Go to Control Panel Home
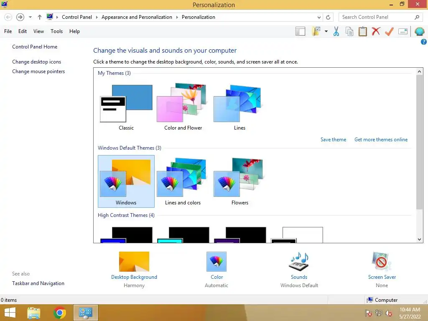 coord(35,47)
